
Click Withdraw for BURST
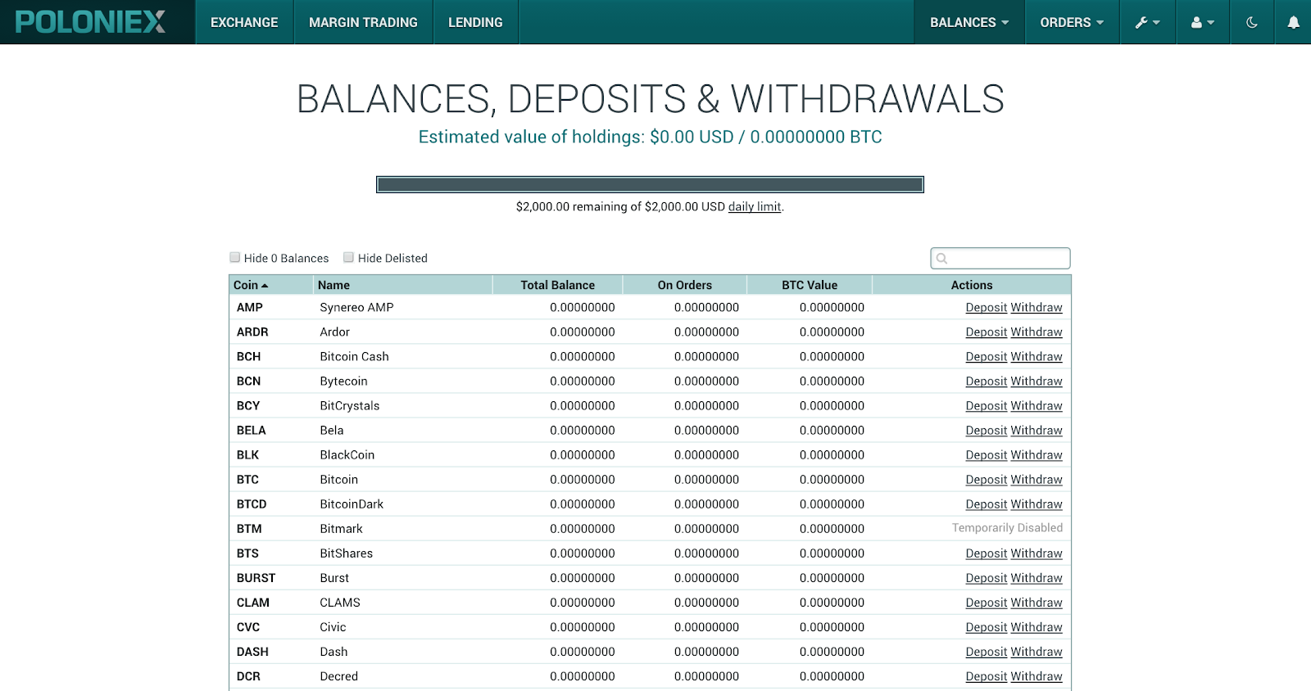click(1037, 577)
